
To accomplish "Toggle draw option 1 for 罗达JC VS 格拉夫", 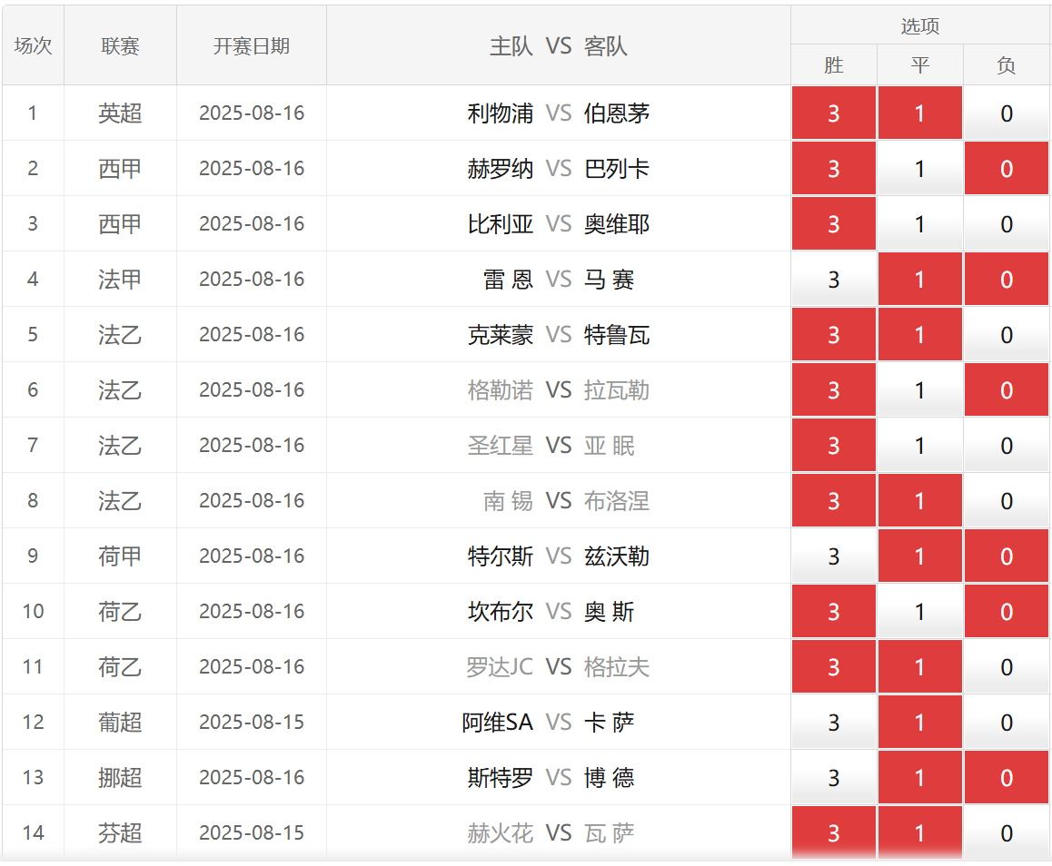I will coord(920,667).
